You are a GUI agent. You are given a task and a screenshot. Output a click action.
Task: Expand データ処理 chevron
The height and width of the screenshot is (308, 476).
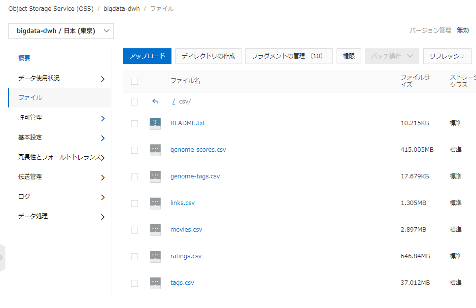click(x=102, y=217)
